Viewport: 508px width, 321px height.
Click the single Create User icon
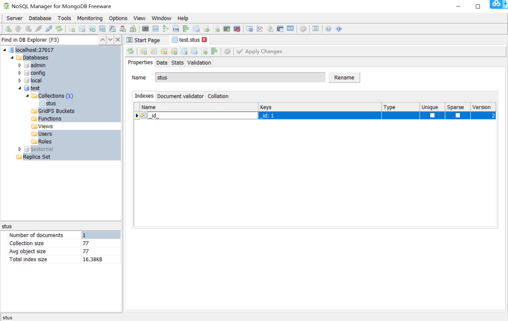pos(123,29)
